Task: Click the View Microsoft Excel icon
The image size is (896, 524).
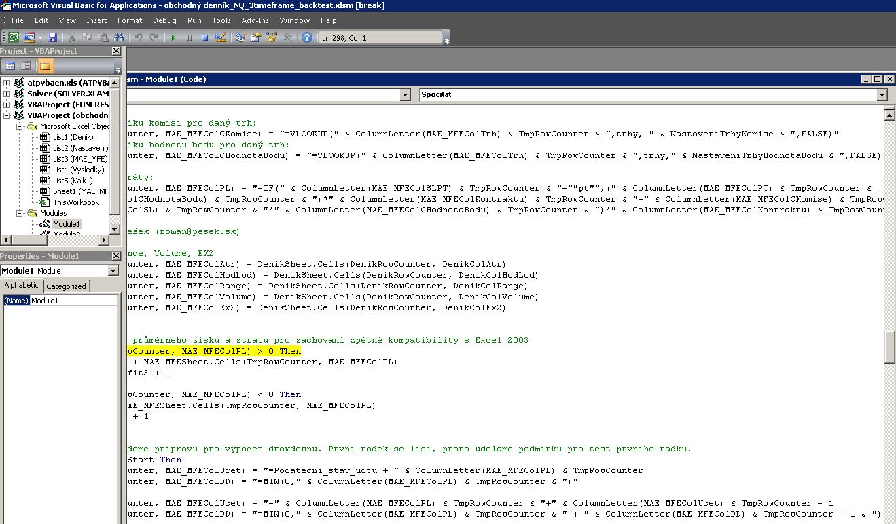Action: tap(14, 38)
